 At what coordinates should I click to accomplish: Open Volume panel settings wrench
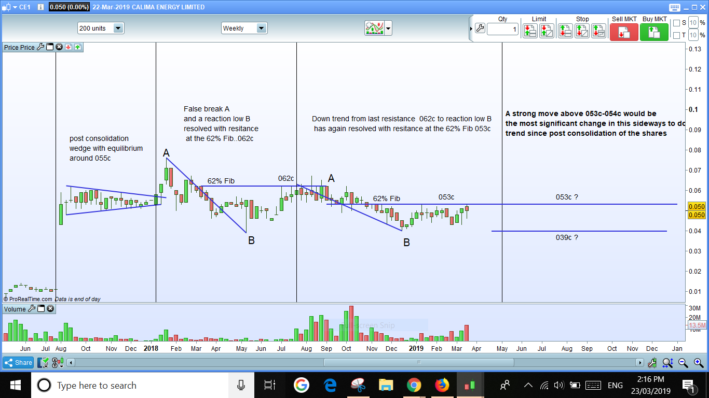point(32,309)
